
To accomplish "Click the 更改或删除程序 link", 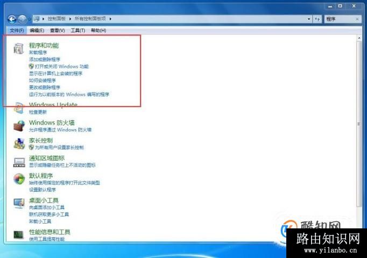I will tap(45, 87).
